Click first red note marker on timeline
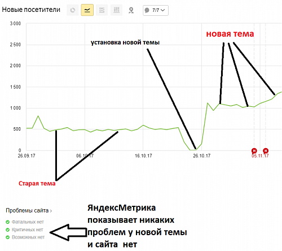The image size is (282, 251). click(x=254, y=150)
